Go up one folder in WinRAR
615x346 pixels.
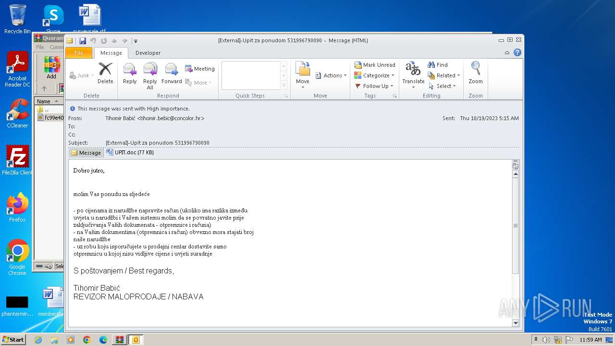(44, 88)
